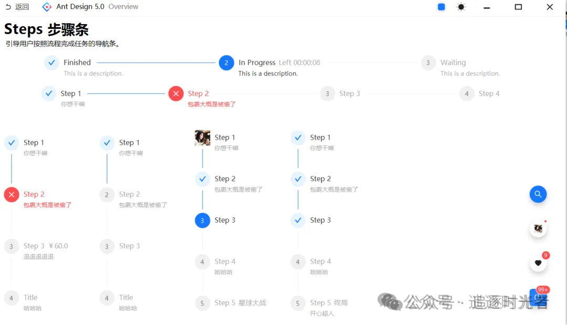The width and height of the screenshot is (567, 325).
Task: Click the blue number 3 circle of active Step 3
Action: pyautogui.click(x=203, y=221)
